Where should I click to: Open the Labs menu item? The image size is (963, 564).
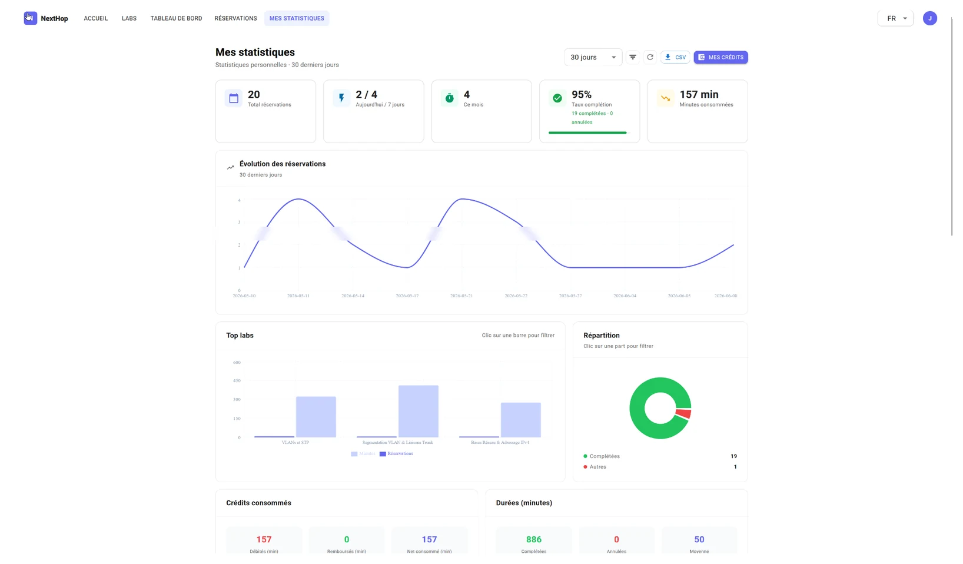coord(129,18)
